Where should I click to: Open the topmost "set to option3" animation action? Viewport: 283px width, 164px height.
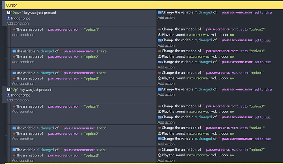click(x=213, y=51)
